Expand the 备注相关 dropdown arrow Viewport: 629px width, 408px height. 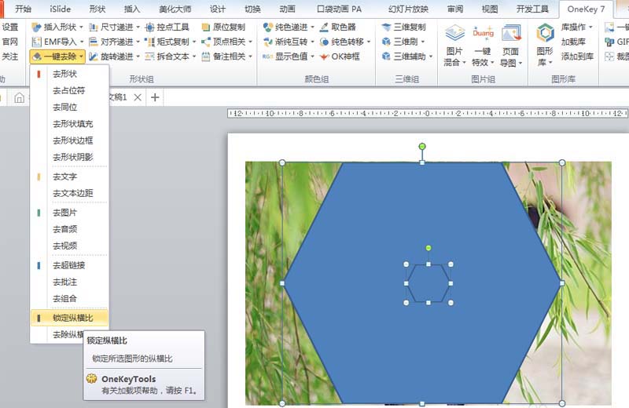click(250, 56)
